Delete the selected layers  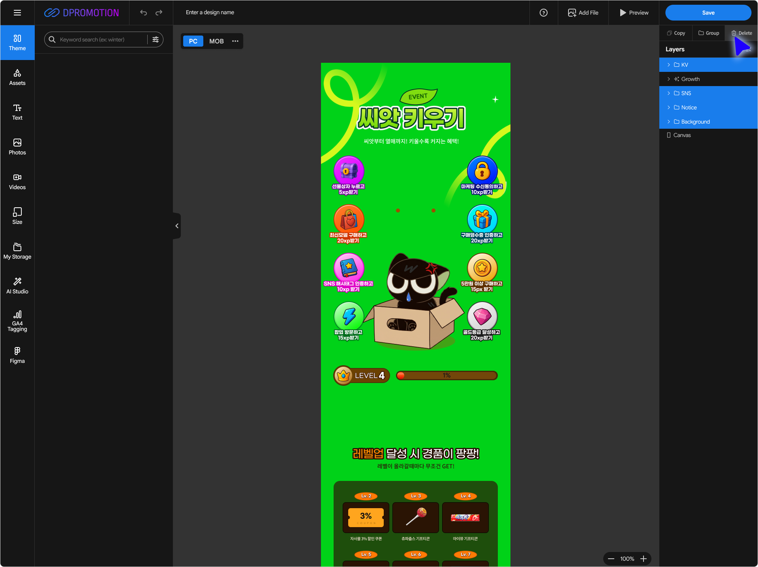(741, 33)
